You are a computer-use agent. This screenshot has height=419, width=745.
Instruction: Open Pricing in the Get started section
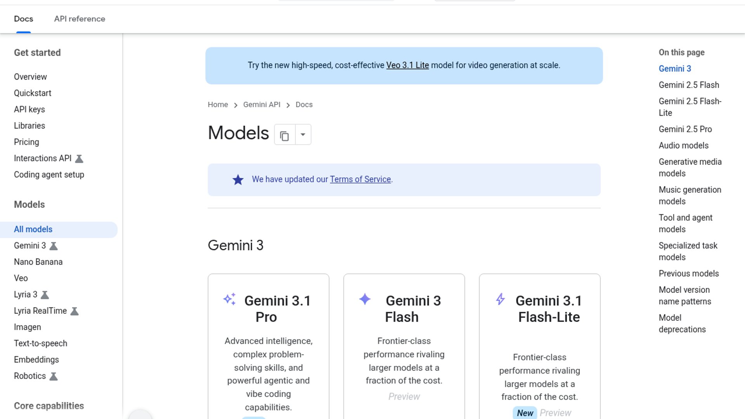click(x=26, y=142)
